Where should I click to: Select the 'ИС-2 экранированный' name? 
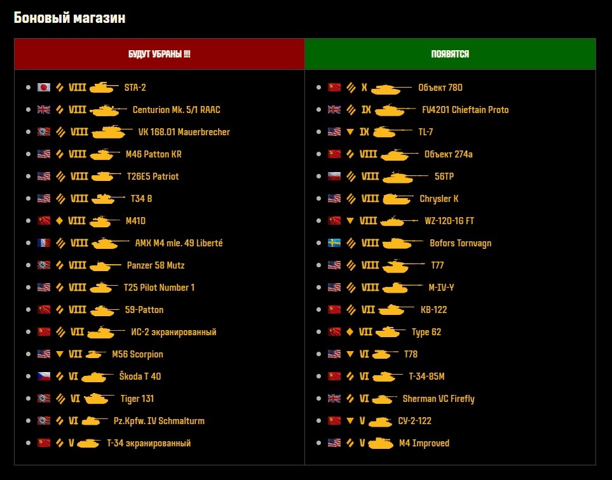click(x=173, y=332)
